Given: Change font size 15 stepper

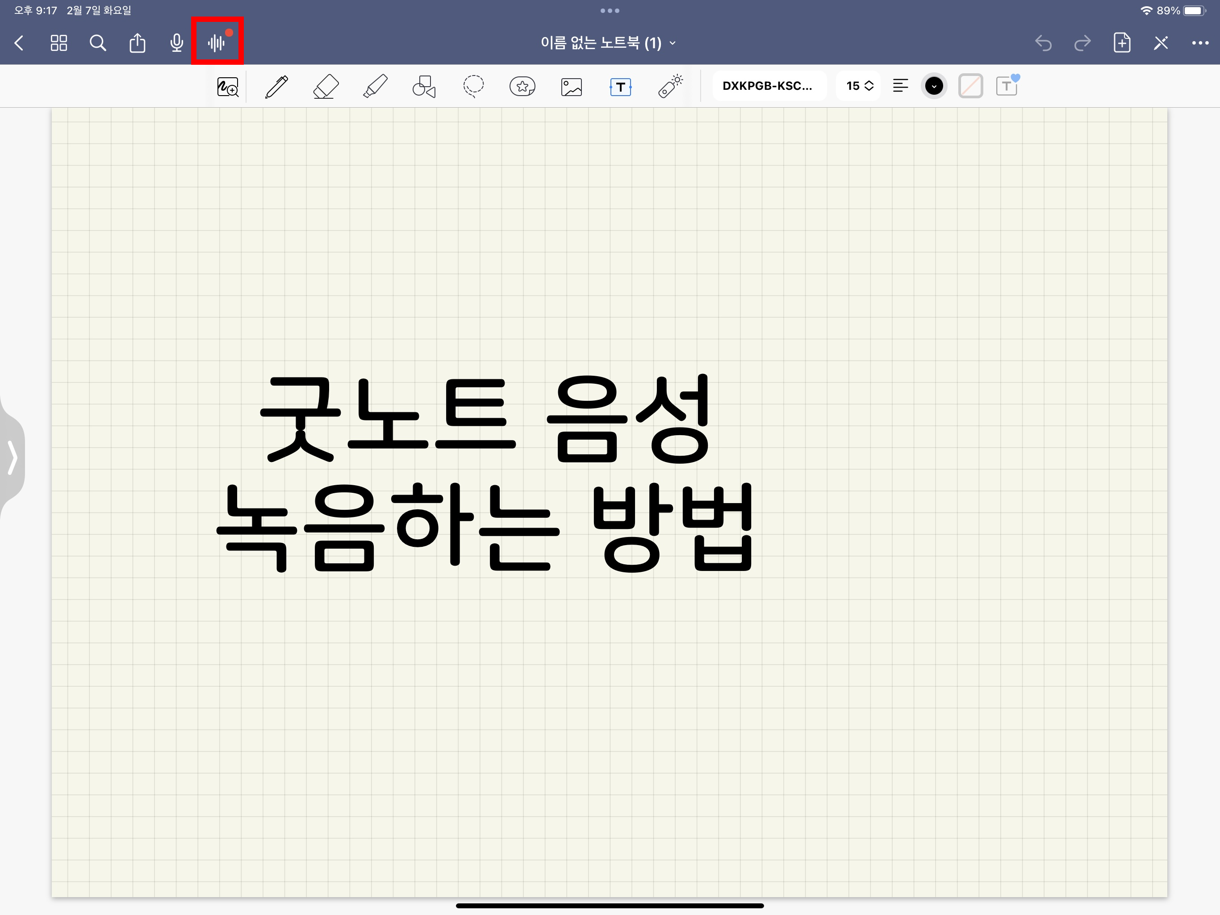Looking at the screenshot, I should click(859, 86).
